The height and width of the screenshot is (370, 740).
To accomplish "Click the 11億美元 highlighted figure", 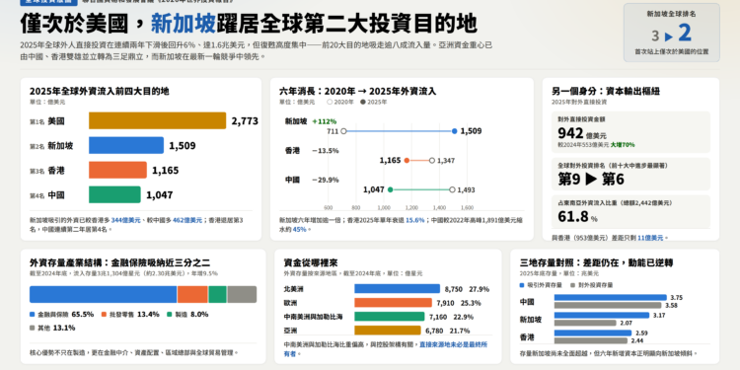I will click(x=650, y=238).
